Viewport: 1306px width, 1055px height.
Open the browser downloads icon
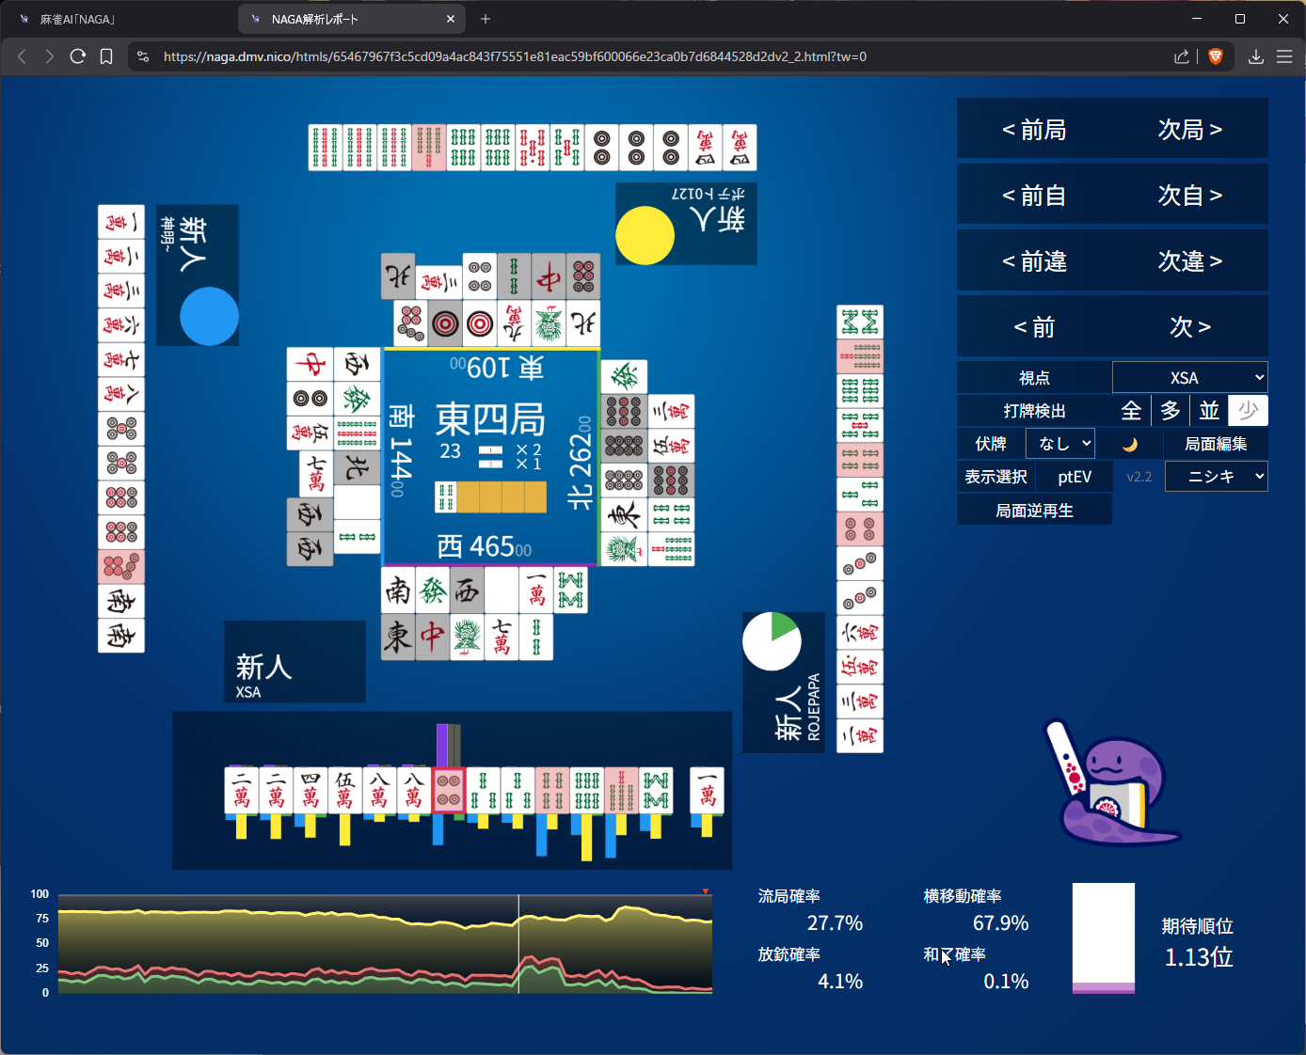click(1255, 56)
